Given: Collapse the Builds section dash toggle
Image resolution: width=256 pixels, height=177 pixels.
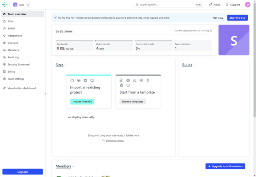Looking at the screenshot, I should [x=194, y=65].
